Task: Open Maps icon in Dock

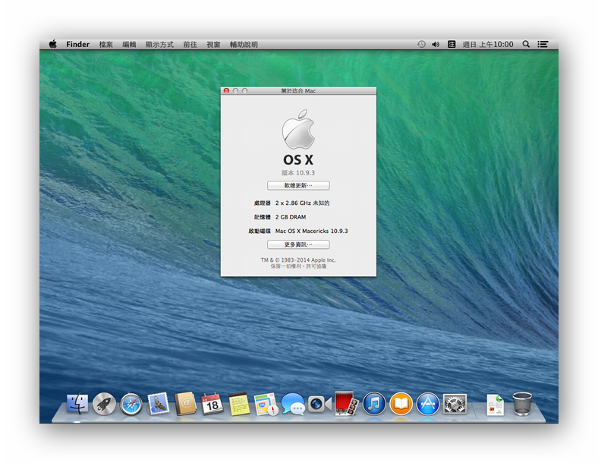Action: [266, 405]
